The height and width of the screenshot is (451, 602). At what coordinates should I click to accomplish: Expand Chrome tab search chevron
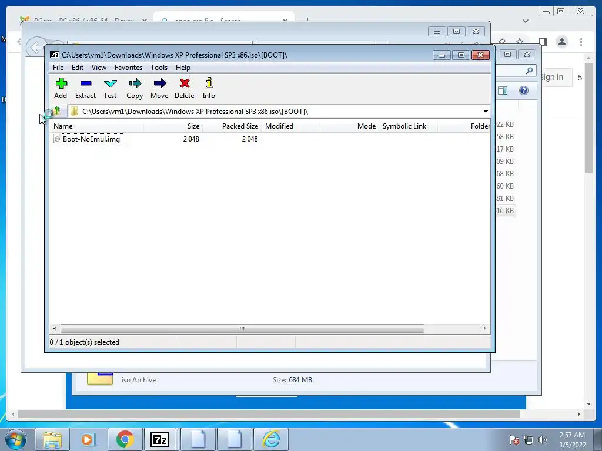click(x=526, y=21)
